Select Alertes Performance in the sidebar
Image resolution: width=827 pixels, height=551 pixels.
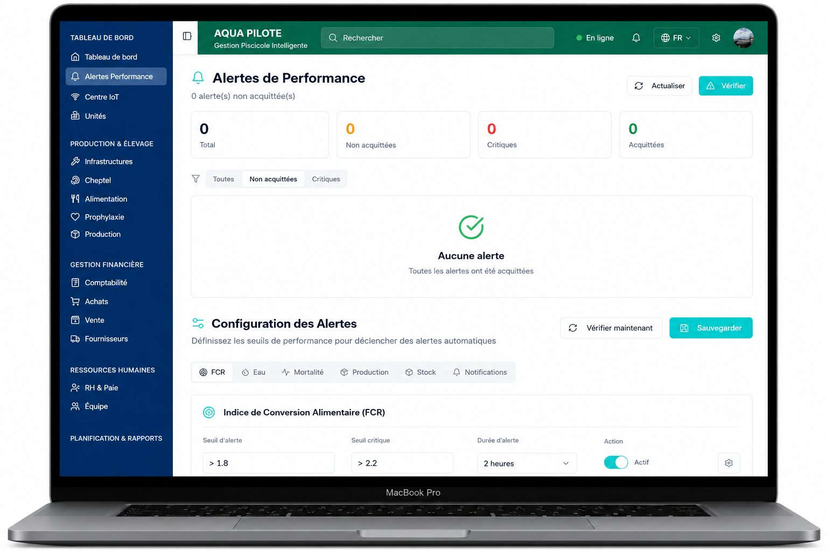tap(116, 76)
